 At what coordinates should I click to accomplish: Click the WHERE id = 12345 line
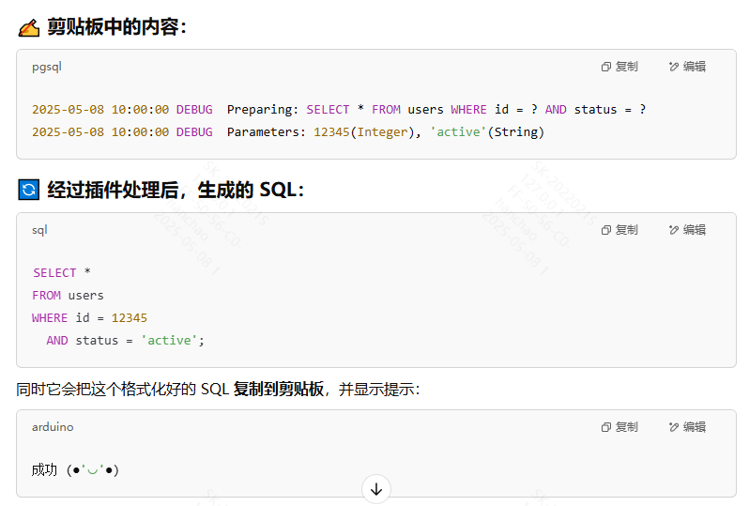point(89,317)
